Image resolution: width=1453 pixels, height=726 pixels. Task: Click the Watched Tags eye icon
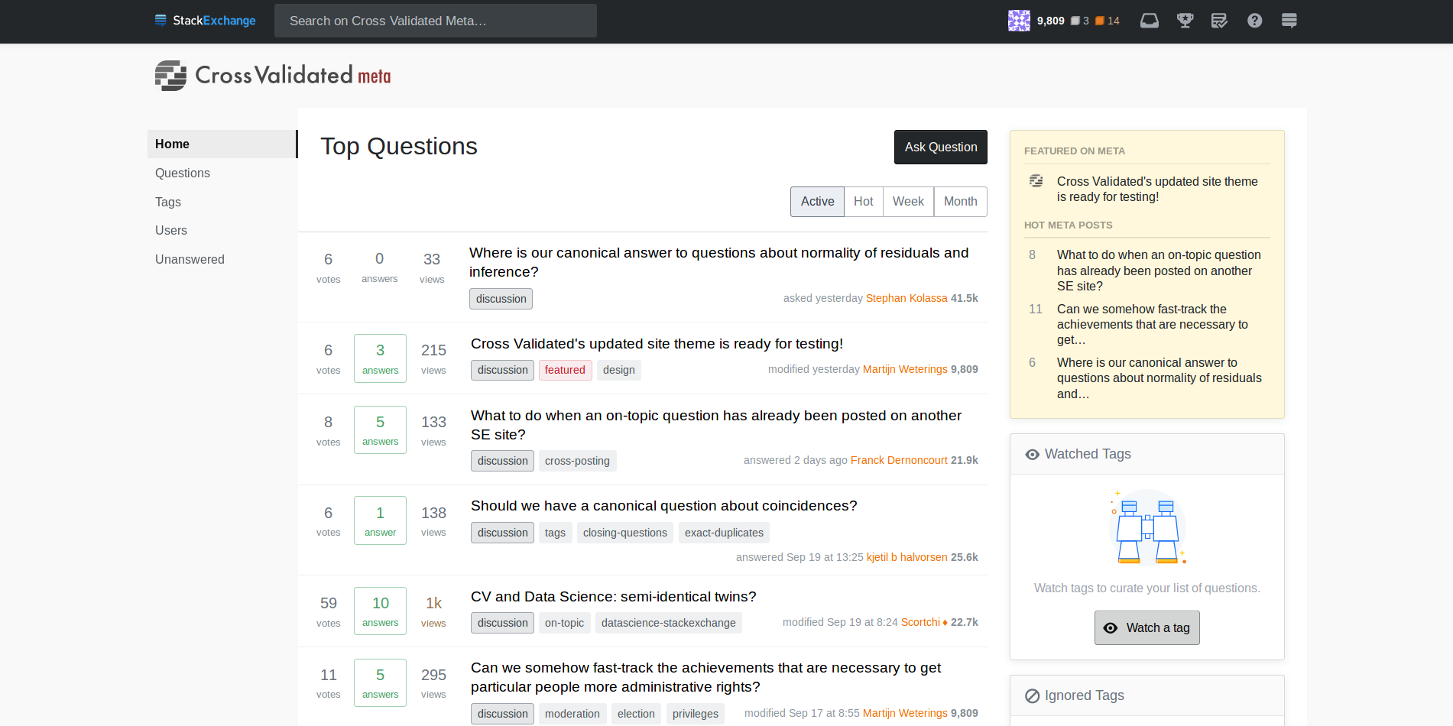(1032, 455)
